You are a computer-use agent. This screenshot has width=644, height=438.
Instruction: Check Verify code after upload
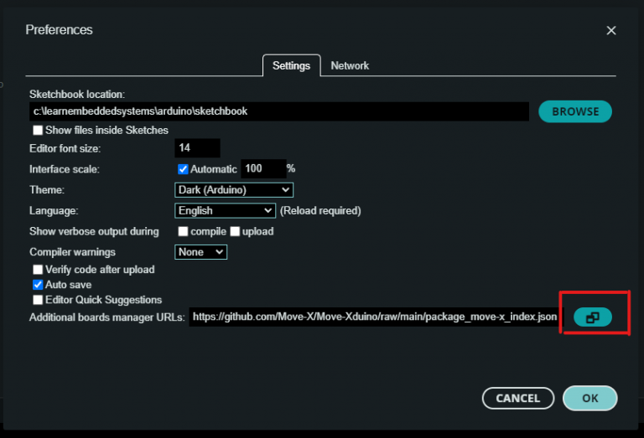38,270
